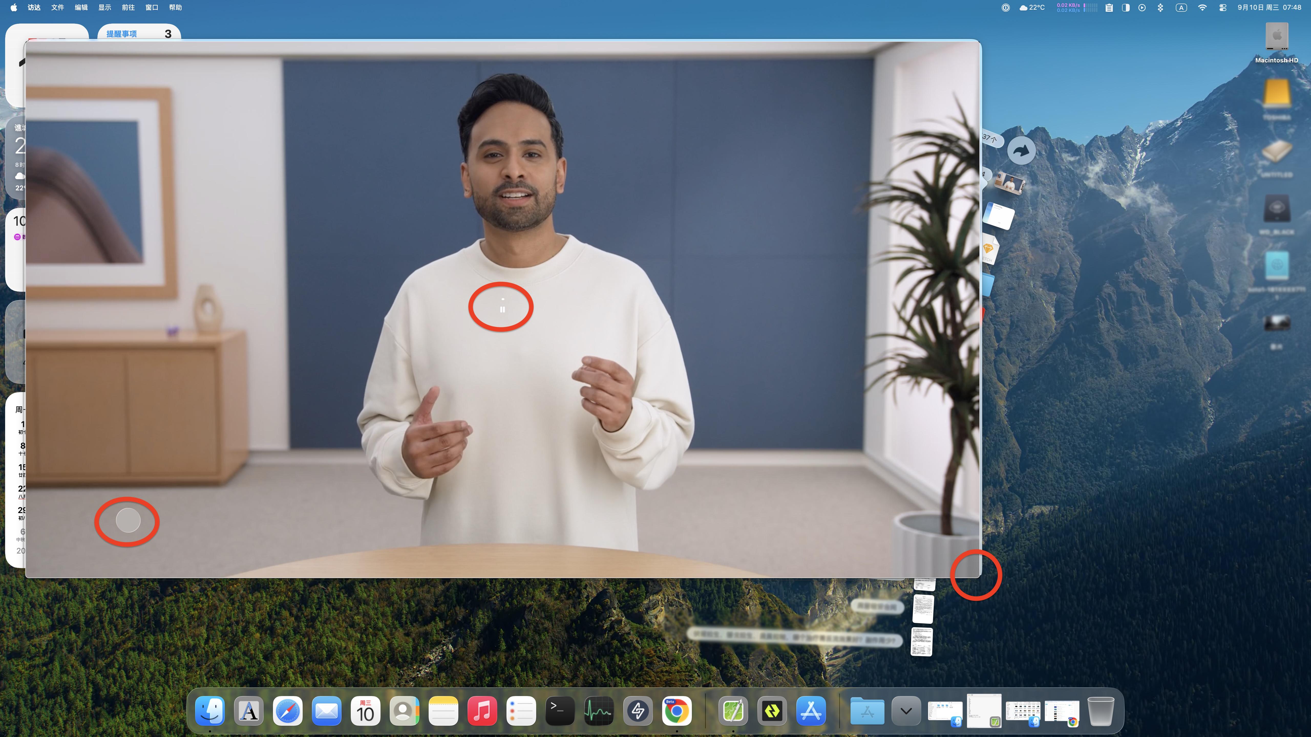This screenshot has height=737, width=1311.
Task: Open Activity Monitor in the Dock
Action: point(598,711)
